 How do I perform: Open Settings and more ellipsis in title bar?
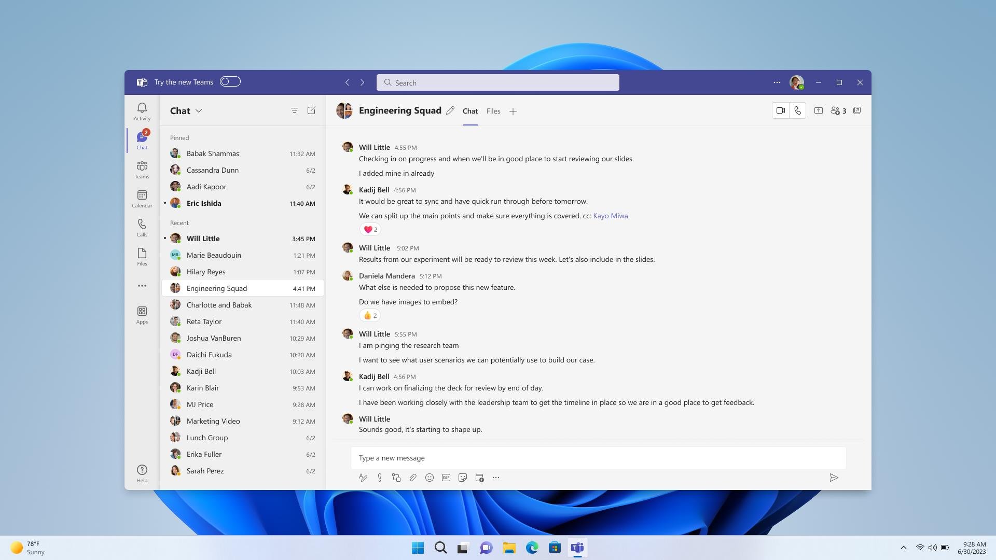[x=777, y=82]
